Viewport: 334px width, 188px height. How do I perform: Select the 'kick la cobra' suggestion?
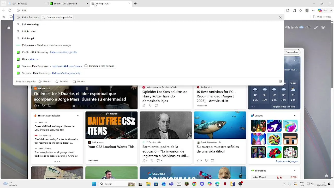(148, 31)
